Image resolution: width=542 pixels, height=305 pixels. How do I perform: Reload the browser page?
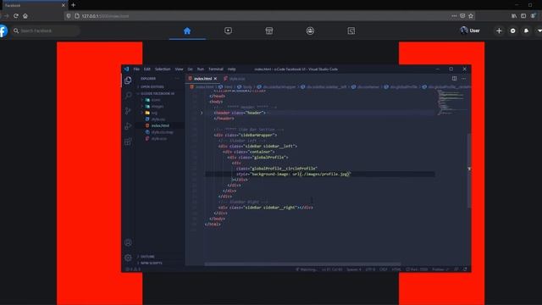(16, 16)
